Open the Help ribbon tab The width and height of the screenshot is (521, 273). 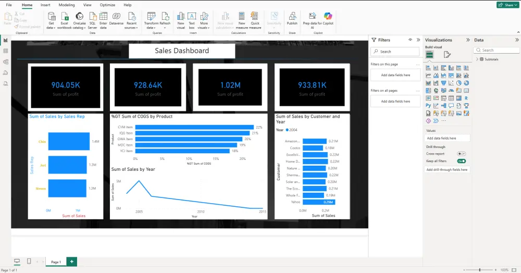click(128, 5)
